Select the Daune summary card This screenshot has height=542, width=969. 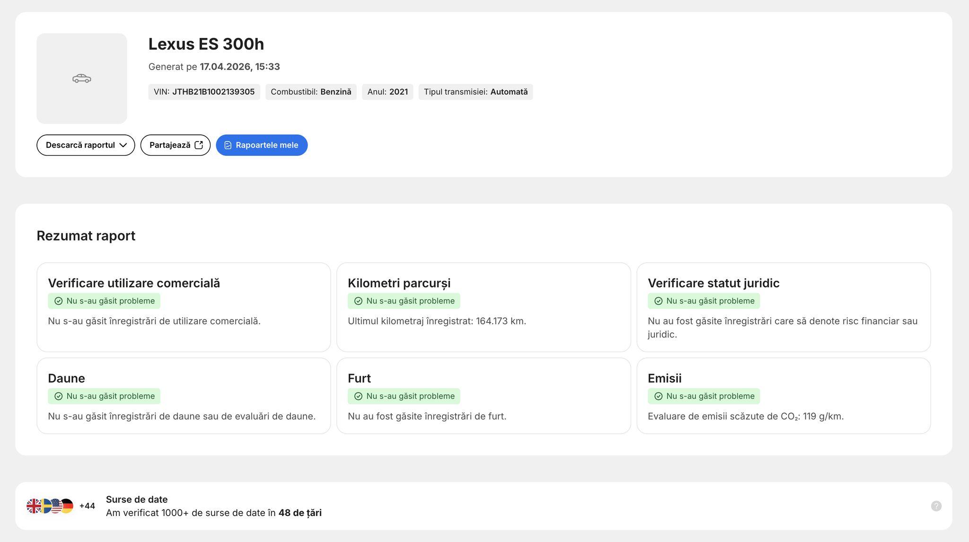184,396
